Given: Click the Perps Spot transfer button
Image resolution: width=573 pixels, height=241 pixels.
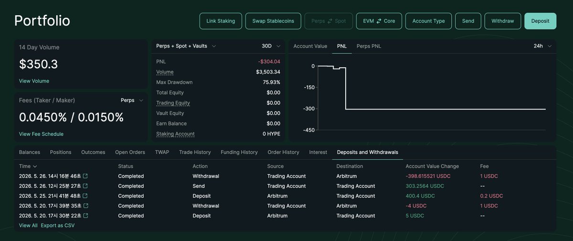Looking at the screenshot, I should 329,21.
